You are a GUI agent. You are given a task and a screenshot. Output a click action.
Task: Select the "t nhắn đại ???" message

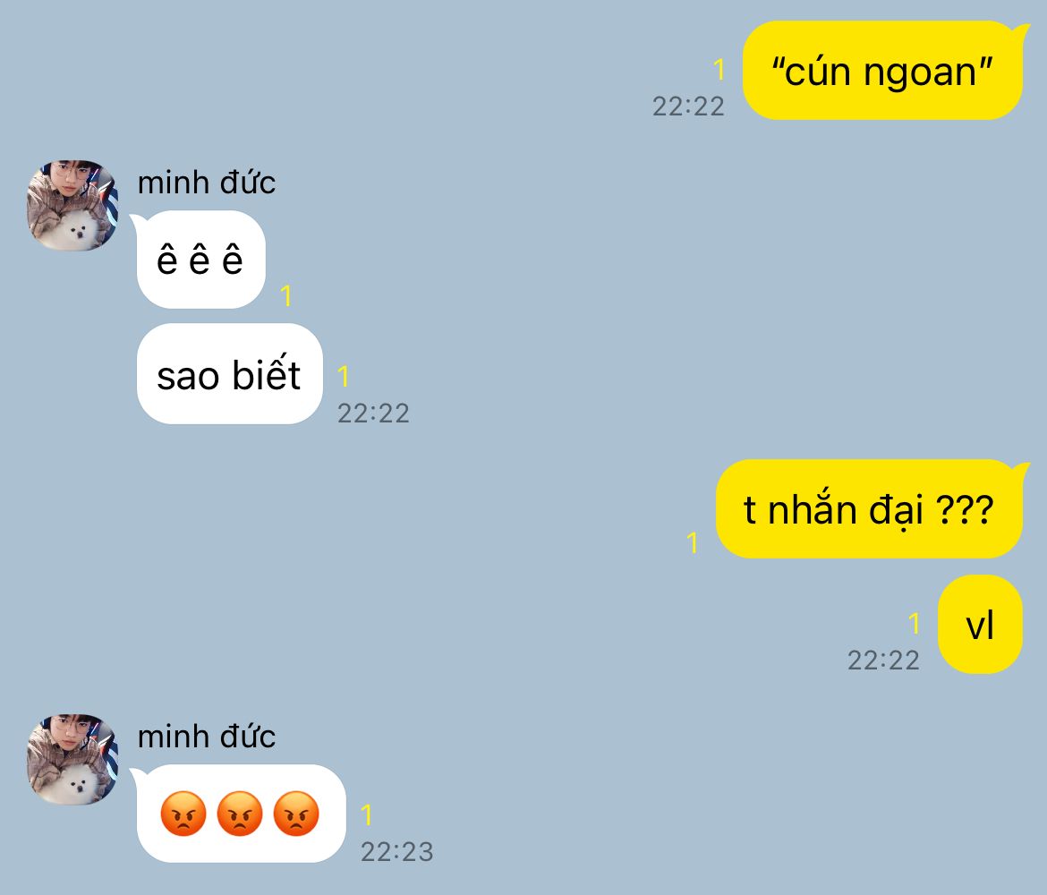tap(870, 509)
